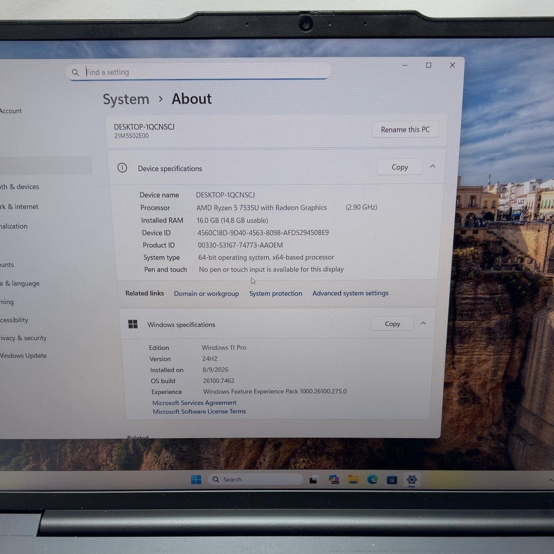Select the Processor value AMD Ryzen 5 7535U
Screen dimensions: 554x554
(261, 208)
